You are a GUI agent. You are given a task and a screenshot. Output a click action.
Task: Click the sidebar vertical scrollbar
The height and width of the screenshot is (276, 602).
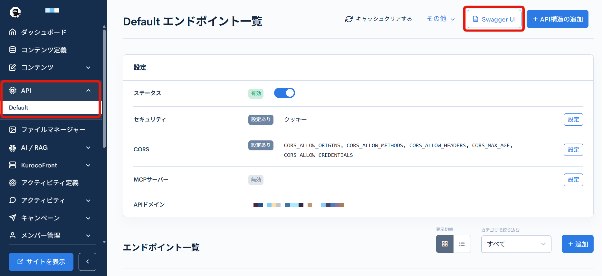click(x=104, y=88)
